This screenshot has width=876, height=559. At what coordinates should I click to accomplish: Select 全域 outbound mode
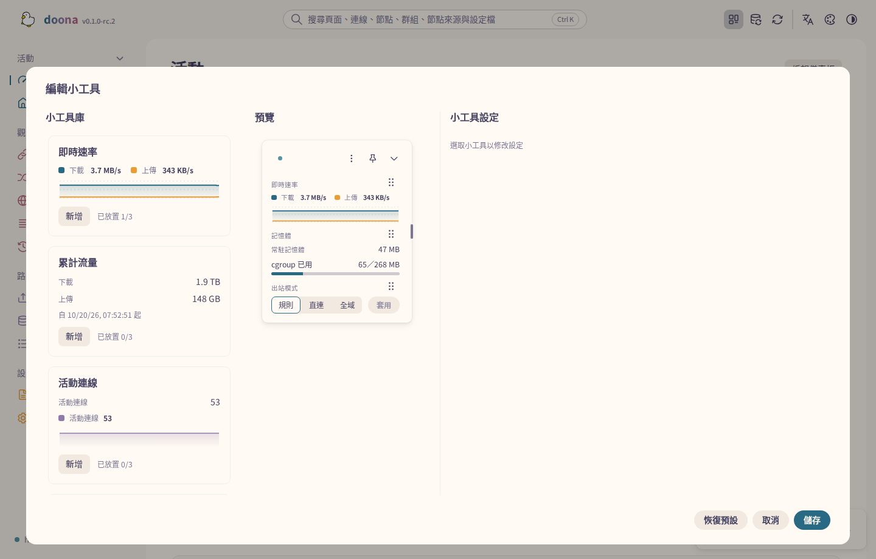pos(347,305)
